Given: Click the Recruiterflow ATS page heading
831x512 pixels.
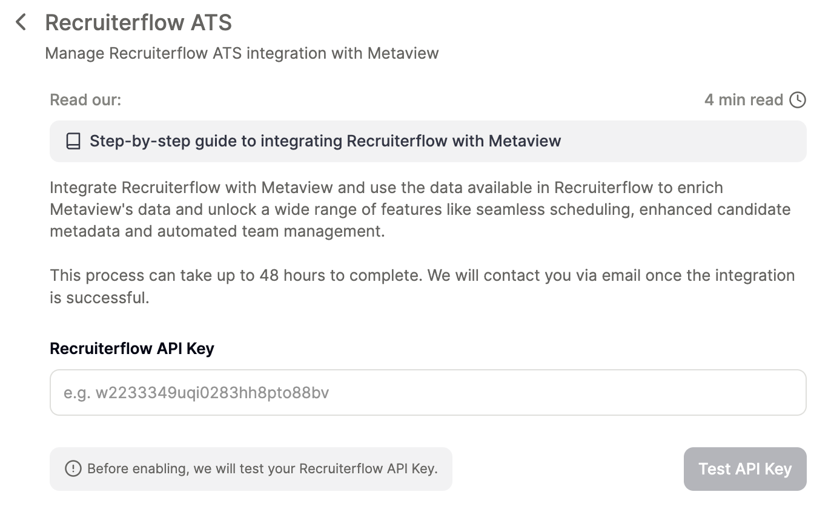Looking at the screenshot, I should pyautogui.click(x=138, y=23).
